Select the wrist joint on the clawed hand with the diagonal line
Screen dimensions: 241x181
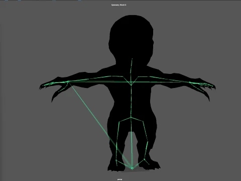[x=68, y=81]
